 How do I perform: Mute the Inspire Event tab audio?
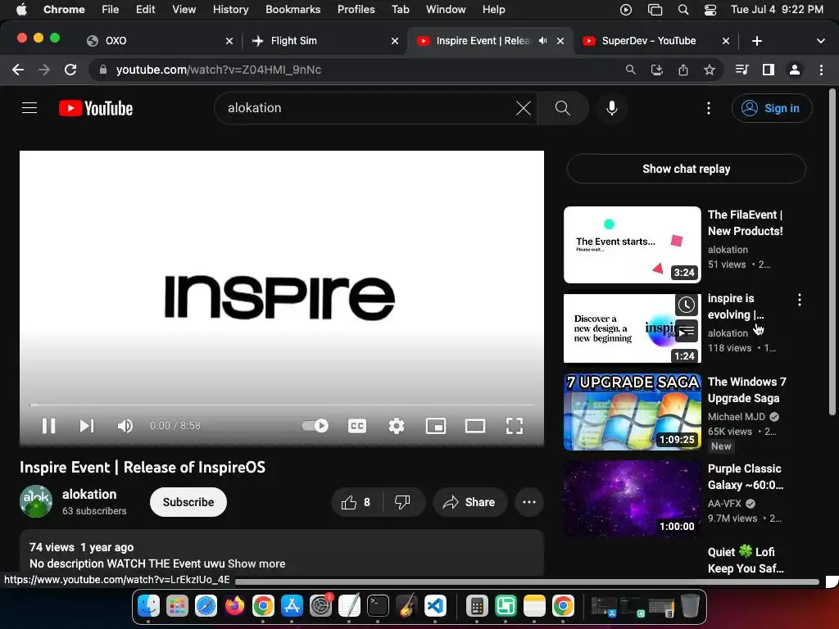point(543,41)
